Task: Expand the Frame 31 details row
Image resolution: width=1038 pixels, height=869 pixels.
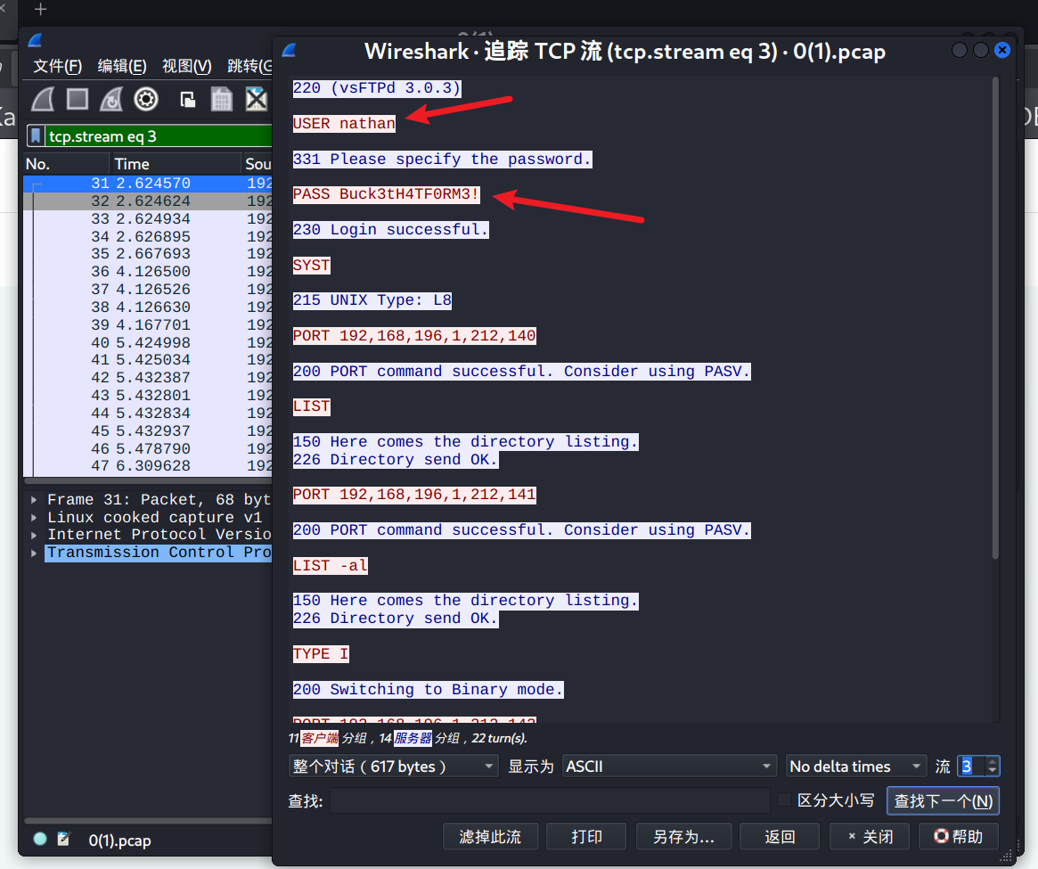Action: 34,500
